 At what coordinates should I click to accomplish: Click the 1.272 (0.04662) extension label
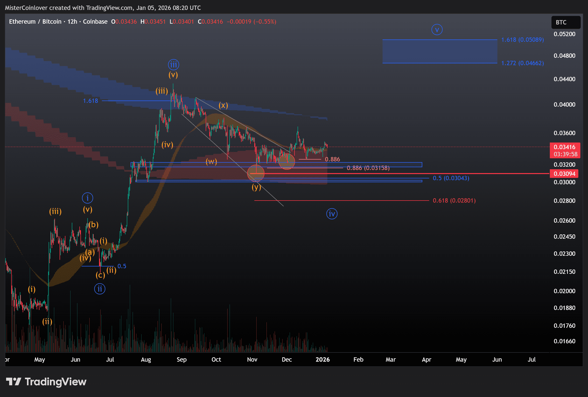click(x=522, y=63)
